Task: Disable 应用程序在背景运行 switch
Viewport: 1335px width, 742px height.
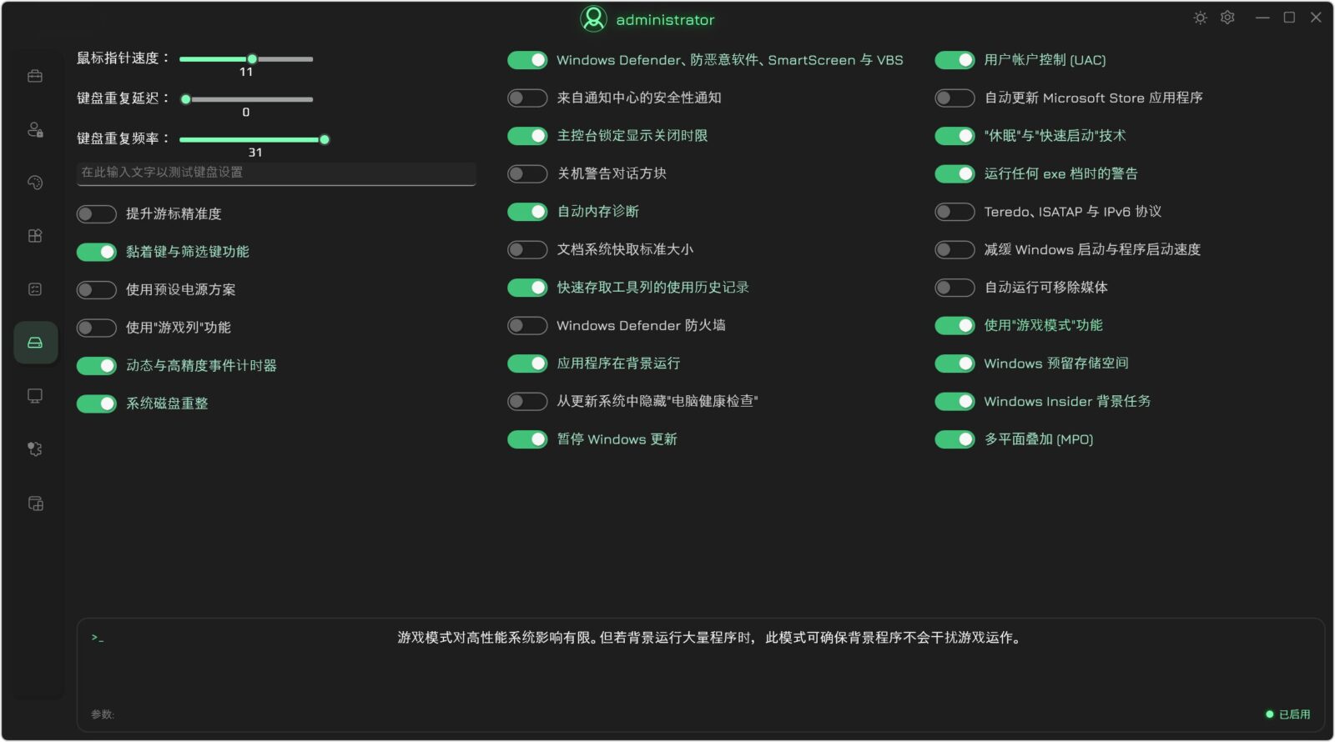Action: pyautogui.click(x=527, y=363)
